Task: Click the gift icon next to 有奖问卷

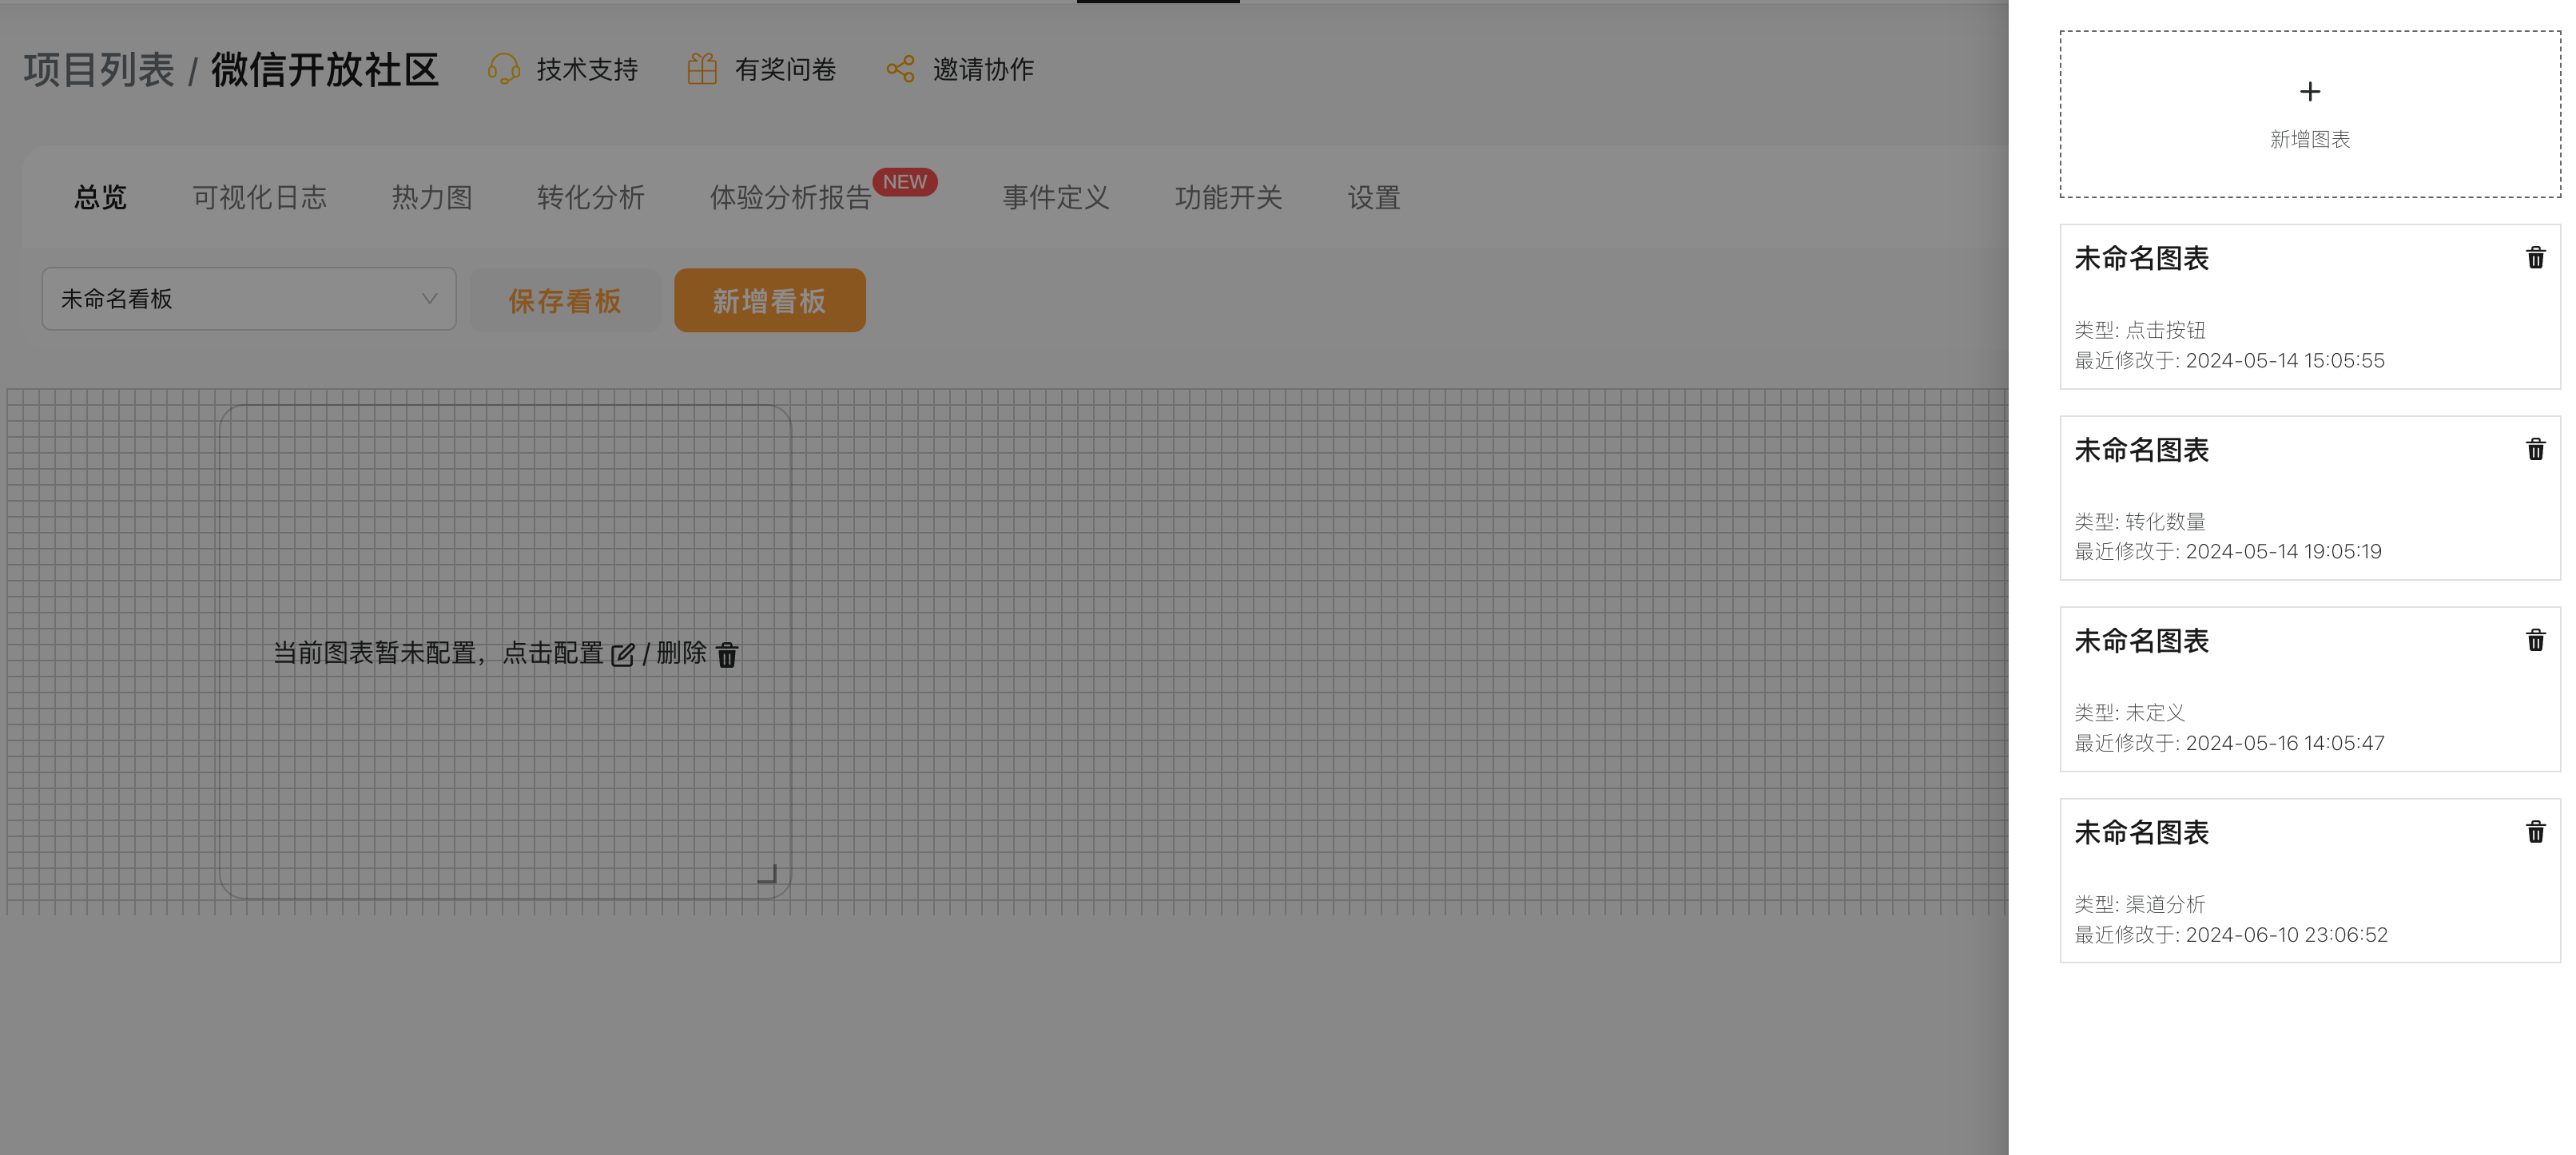Action: 702,69
